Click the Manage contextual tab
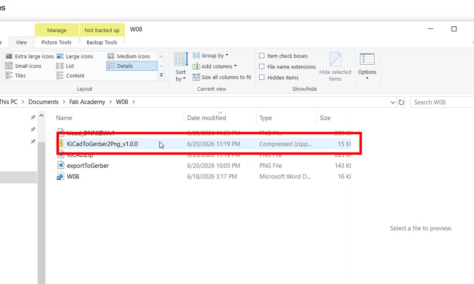The width and height of the screenshot is (474, 284). click(x=57, y=30)
